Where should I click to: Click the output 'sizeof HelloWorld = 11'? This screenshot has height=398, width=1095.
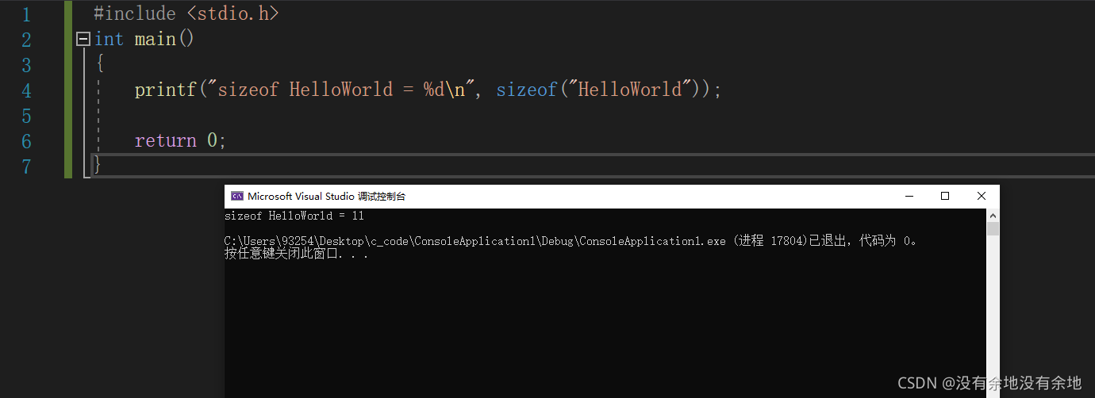(x=294, y=216)
